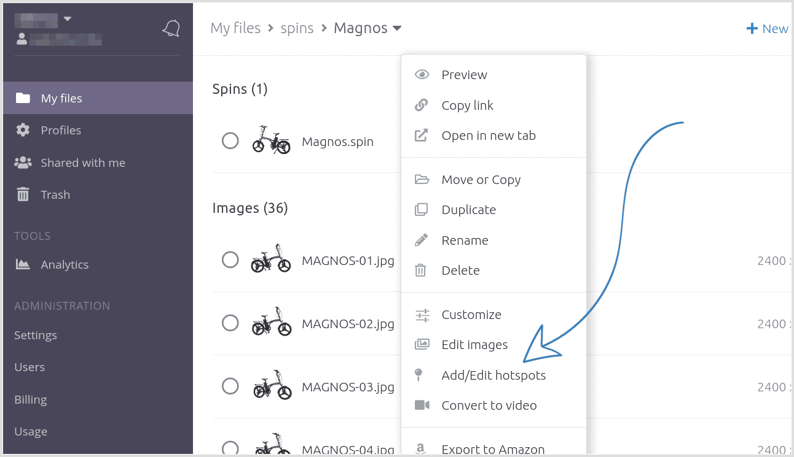Viewport: 794px width, 457px height.
Task: Select the circle beside MAGNOS-03.jpg
Action: coord(230,386)
